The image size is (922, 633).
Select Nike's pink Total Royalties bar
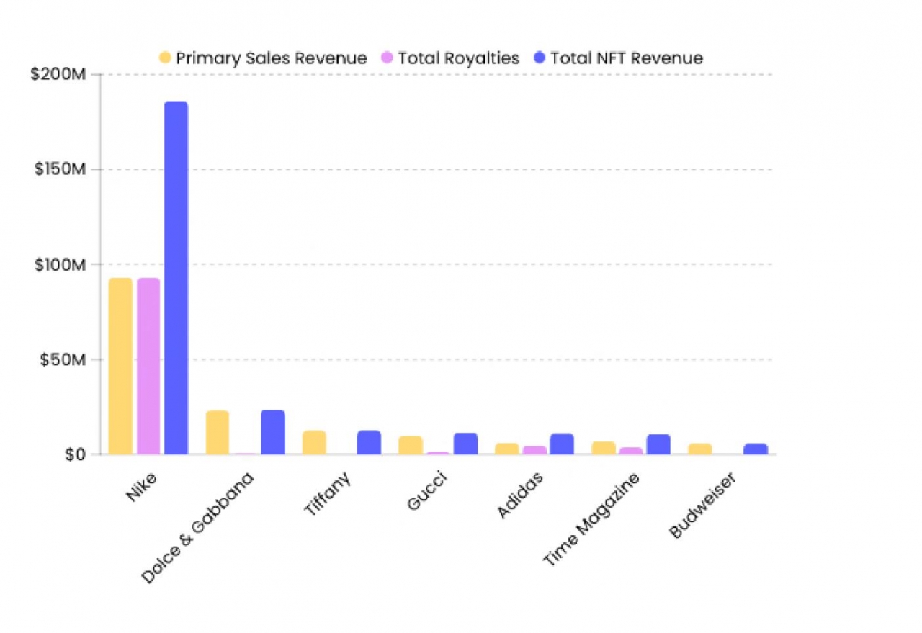148,366
